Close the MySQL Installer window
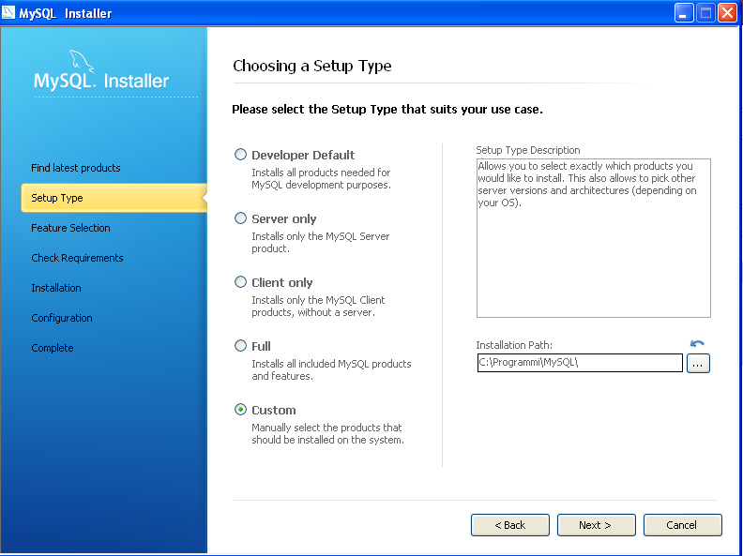The image size is (743, 556). 727,13
